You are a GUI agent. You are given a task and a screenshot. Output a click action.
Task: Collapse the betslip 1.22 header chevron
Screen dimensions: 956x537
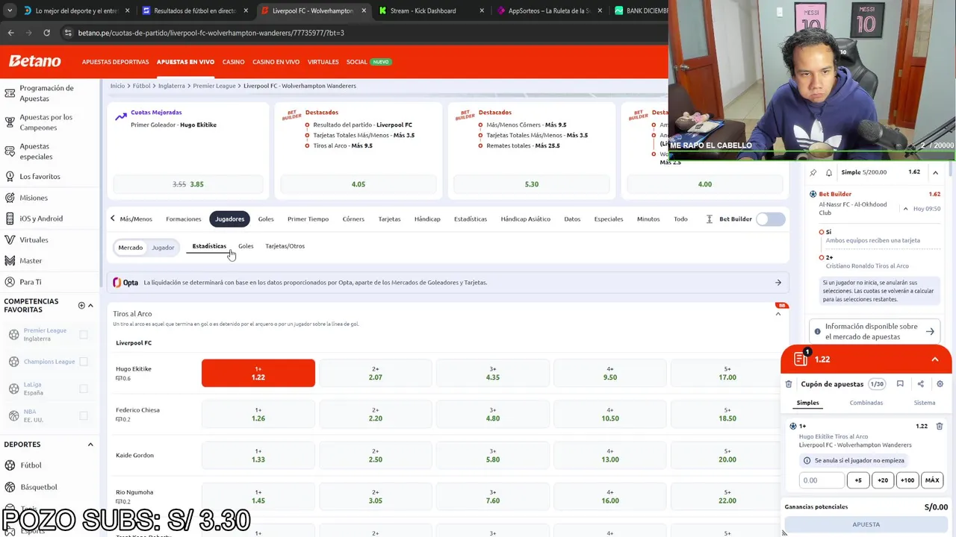(x=934, y=359)
